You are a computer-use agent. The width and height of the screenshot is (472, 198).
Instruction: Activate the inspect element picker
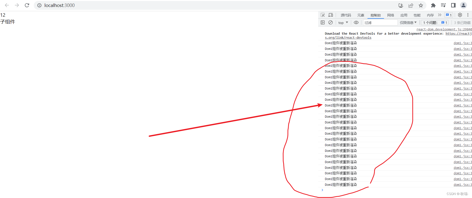(x=323, y=15)
